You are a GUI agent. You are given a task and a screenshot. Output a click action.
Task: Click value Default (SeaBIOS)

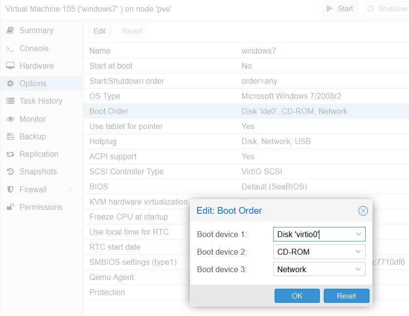[x=274, y=186]
